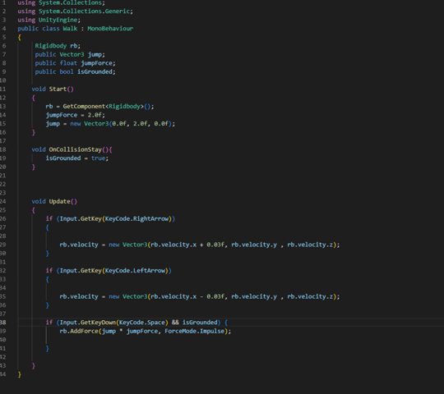Click "ForceMode.Impulse" argument
The image size is (444, 394).
(195, 332)
